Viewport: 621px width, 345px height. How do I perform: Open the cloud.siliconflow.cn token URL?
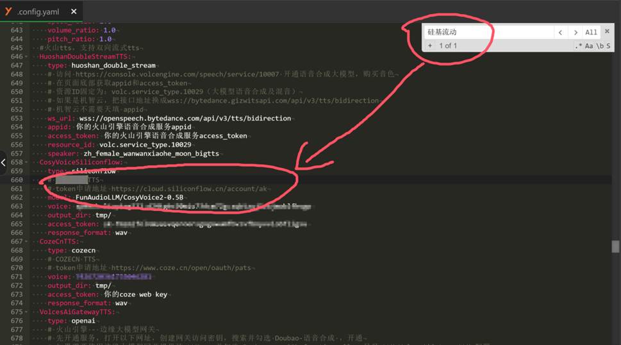click(x=191, y=189)
